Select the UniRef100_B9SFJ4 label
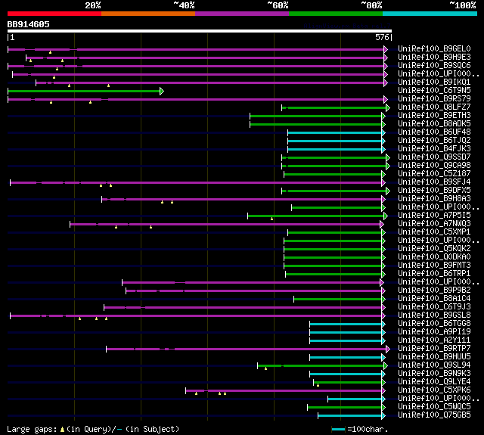This screenshot has height=435, width=484. tap(434, 182)
